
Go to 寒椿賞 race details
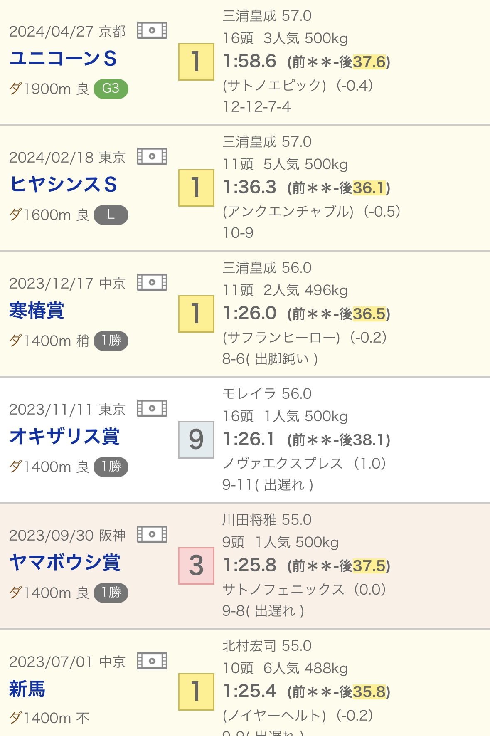coord(37,311)
